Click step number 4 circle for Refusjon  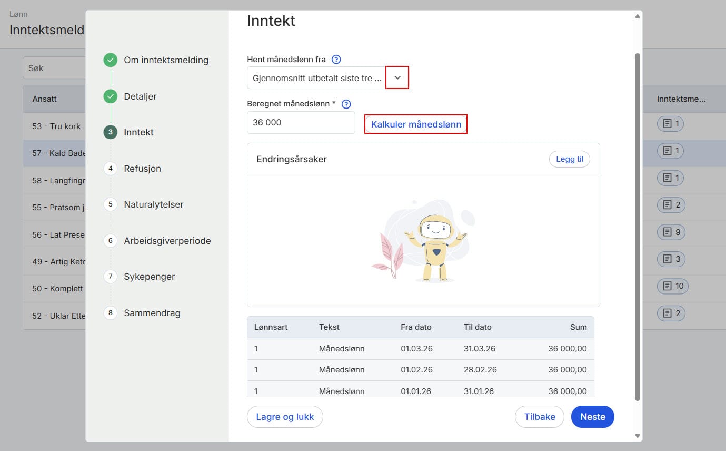tap(111, 169)
